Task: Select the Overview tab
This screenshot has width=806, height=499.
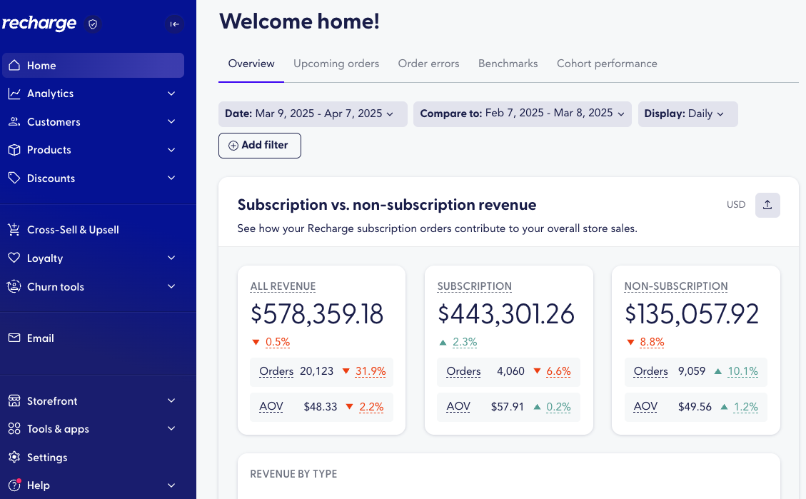Action: click(251, 64)
